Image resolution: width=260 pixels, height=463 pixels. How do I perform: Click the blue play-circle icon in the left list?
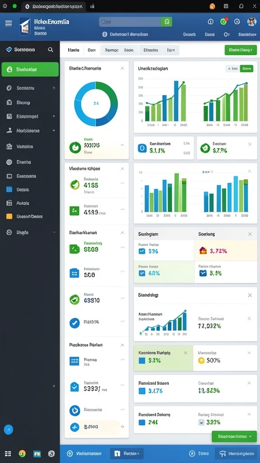pos(74,411)
